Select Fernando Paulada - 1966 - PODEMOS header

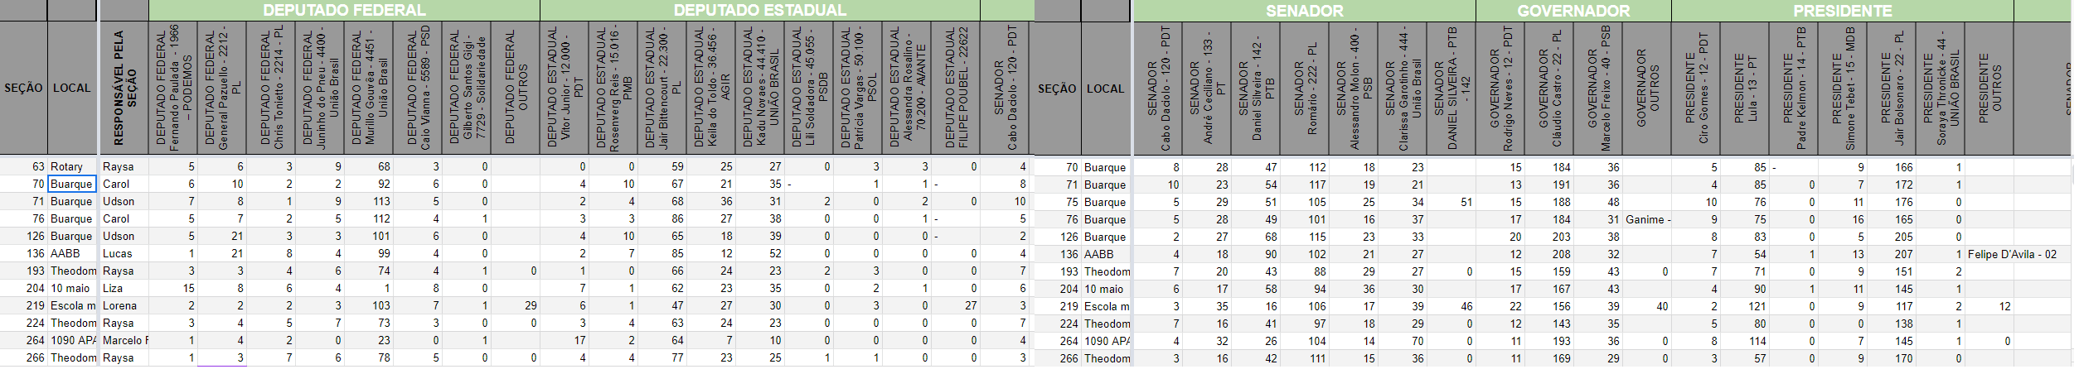click(x=173, y=88)
